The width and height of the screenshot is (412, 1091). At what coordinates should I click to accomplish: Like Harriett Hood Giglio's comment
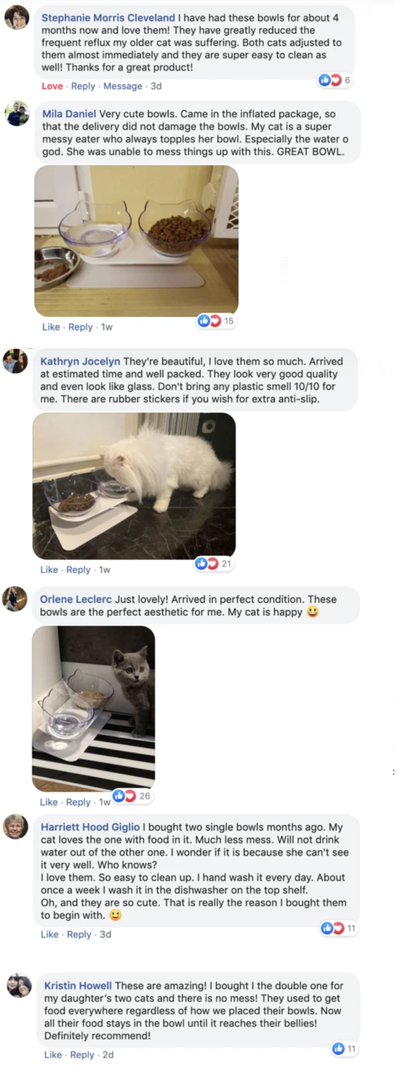click(x=49, y=934)
